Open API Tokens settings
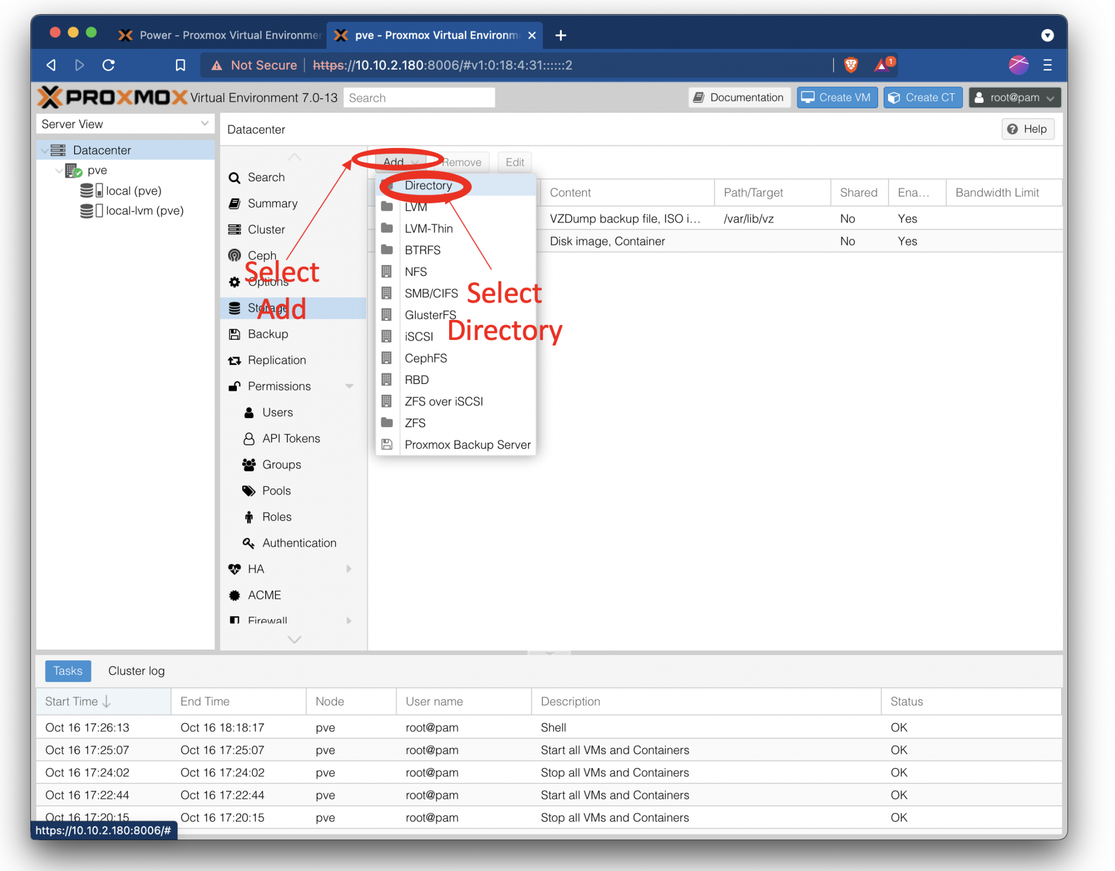The width and height of the screenshot is (1115, 871). pos(291,438)
